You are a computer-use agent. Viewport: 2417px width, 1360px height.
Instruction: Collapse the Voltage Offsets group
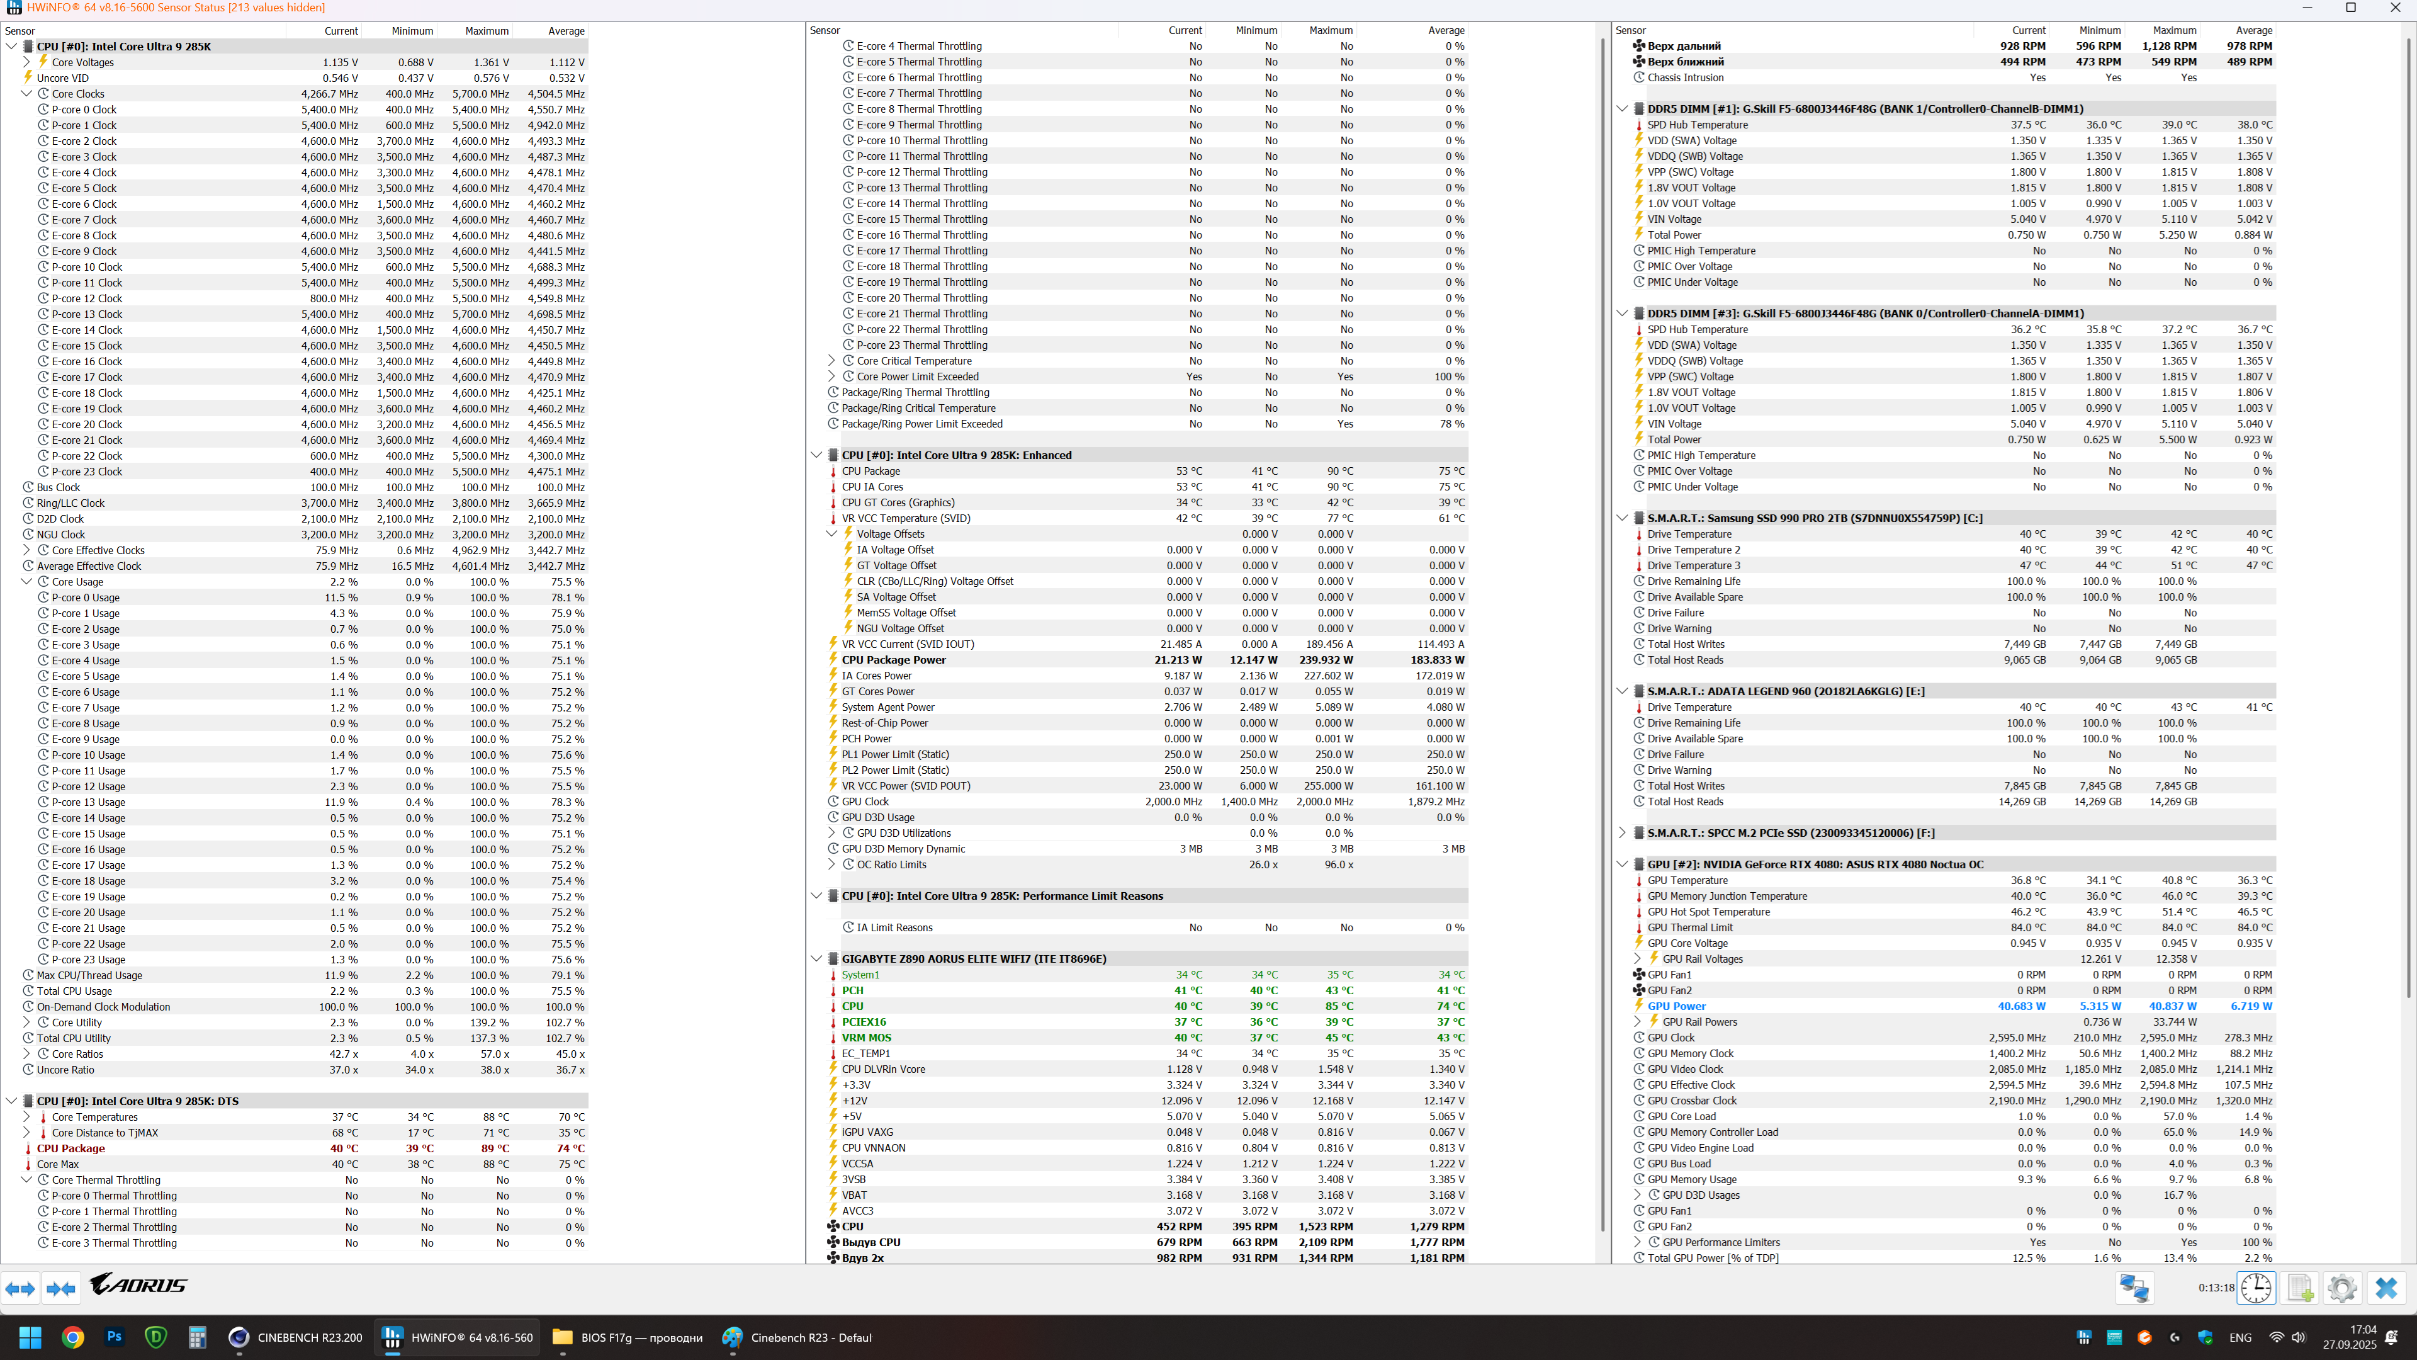(831, 534)
